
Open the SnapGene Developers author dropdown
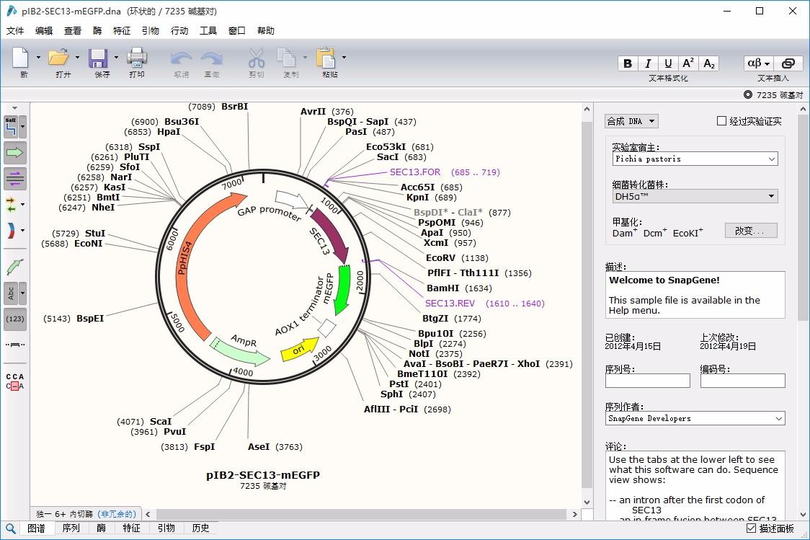[x=695, y=418]
